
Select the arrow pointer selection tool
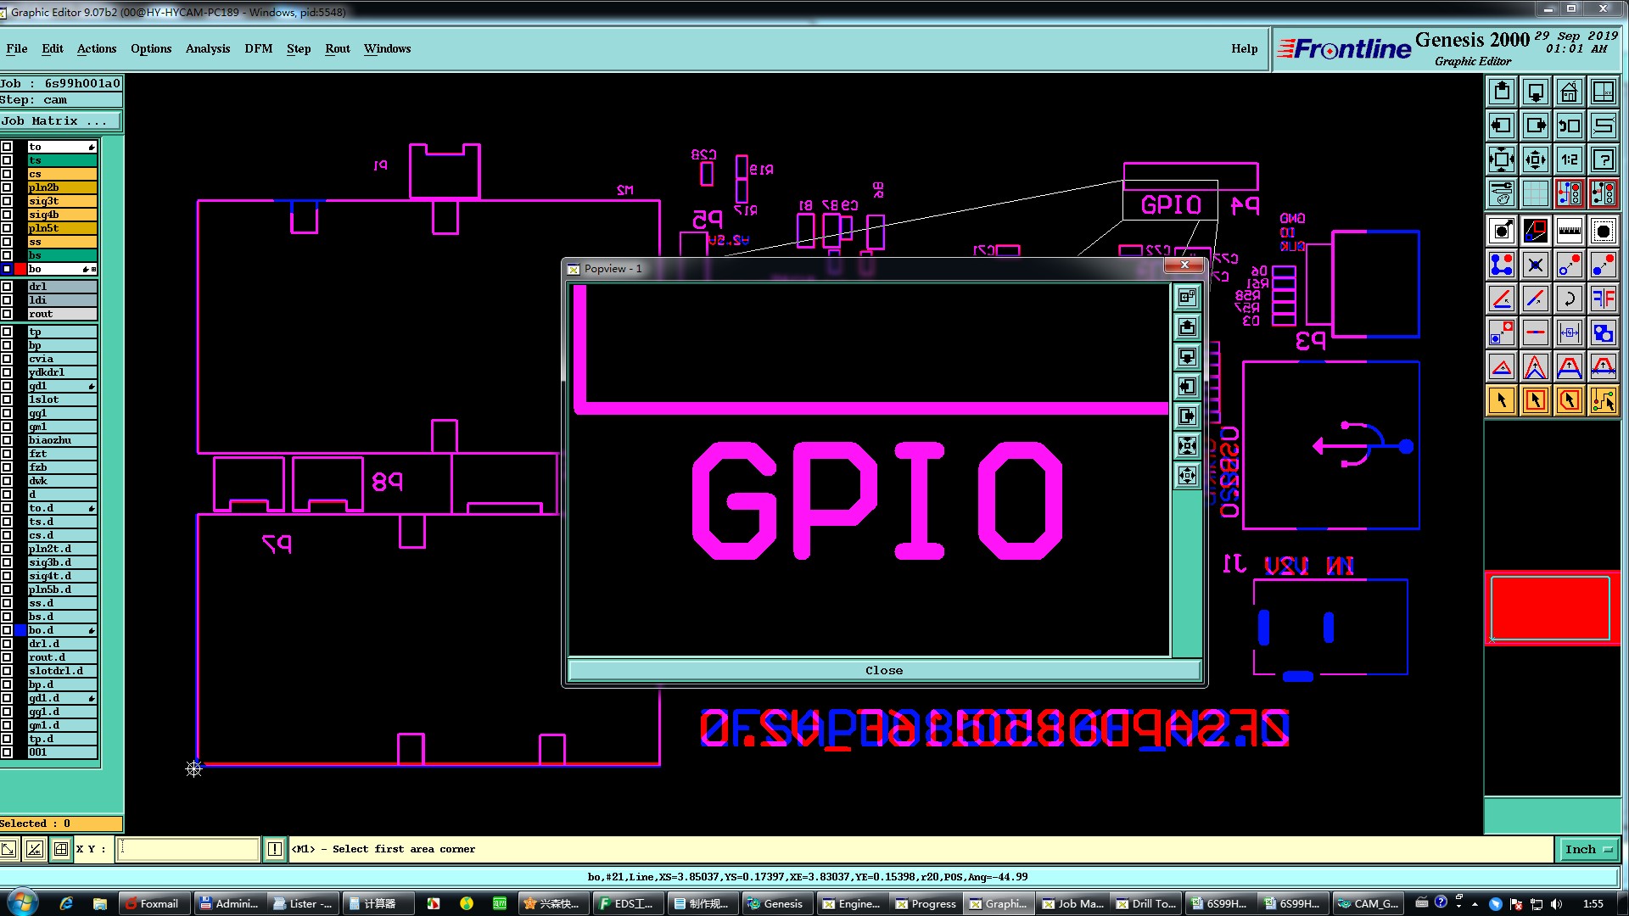click(x=1501, y=400)
